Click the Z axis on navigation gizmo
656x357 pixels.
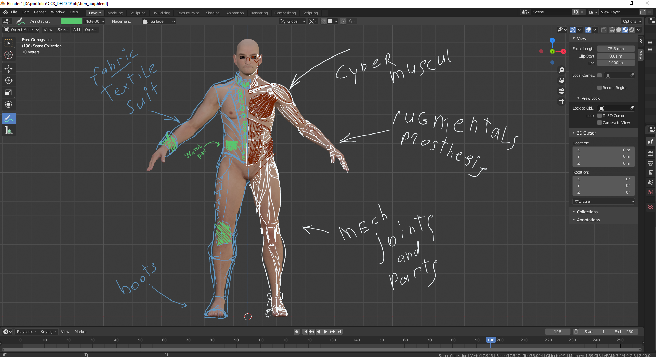coord(552,40)
